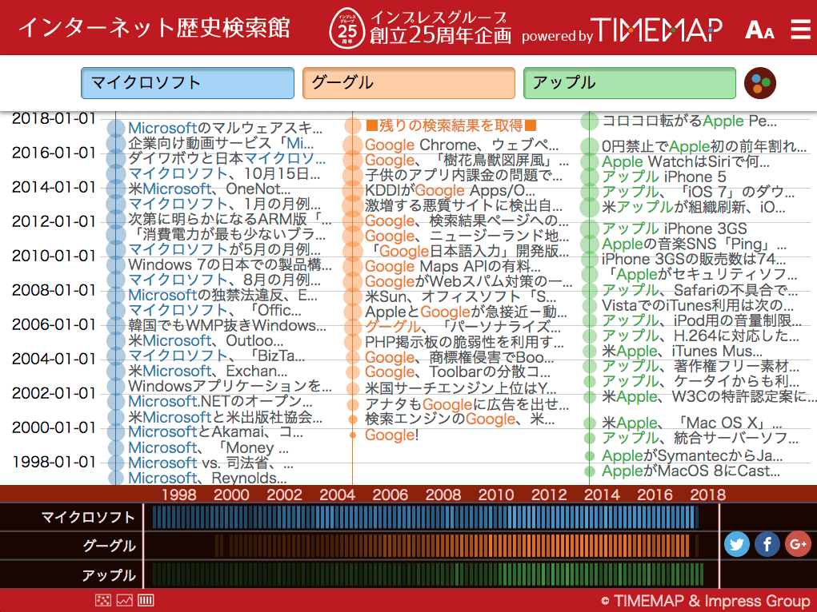This screenshot has height=612, width=817.
Task: Click the 2008 mark on the timeline axis
Action: [x=443, y=495]
